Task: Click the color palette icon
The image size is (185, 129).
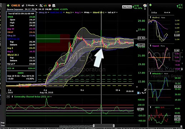Action: click(x=145, y=6)
